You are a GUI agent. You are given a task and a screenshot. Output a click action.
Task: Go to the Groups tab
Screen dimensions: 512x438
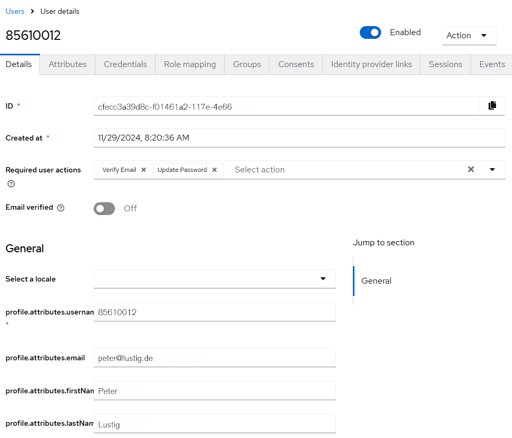click(247, 64)
